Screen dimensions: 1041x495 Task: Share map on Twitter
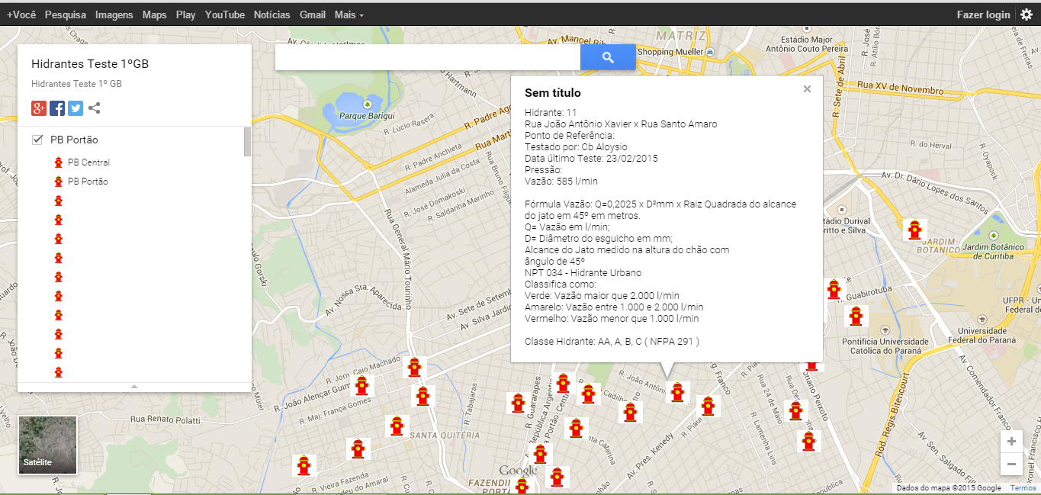click(x=76, y=108)
